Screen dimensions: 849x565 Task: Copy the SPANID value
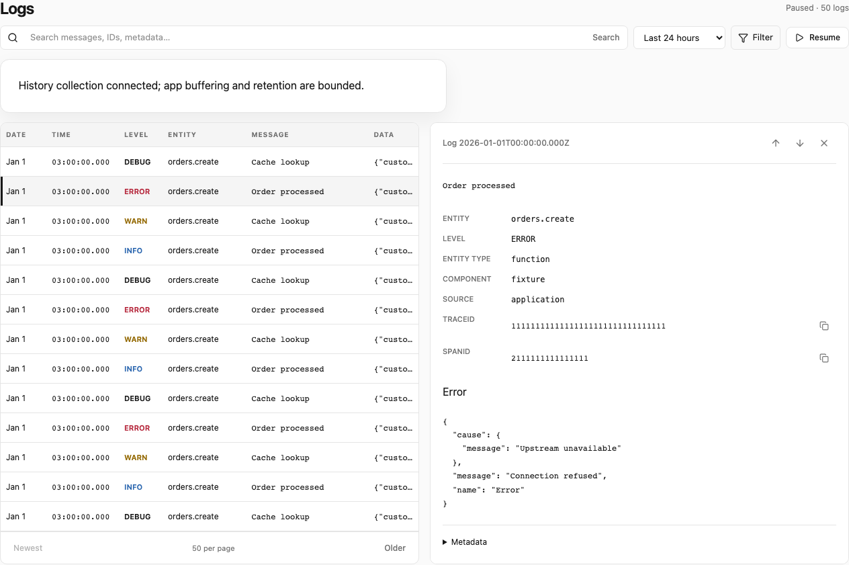pos(824,358)
